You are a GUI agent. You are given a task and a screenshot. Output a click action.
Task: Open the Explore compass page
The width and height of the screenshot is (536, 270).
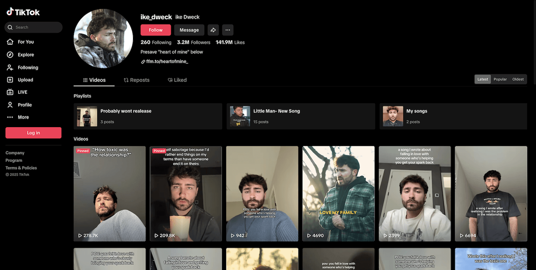click(25, 55)
